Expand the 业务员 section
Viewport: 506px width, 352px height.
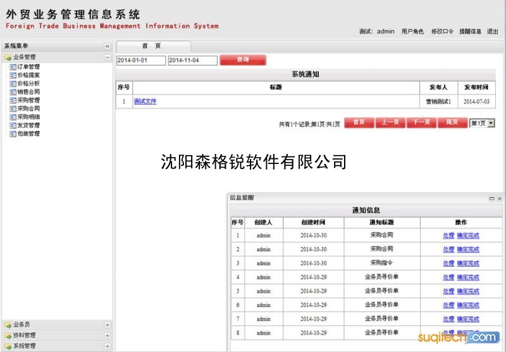pyautogui.click(x=108, y=325)
